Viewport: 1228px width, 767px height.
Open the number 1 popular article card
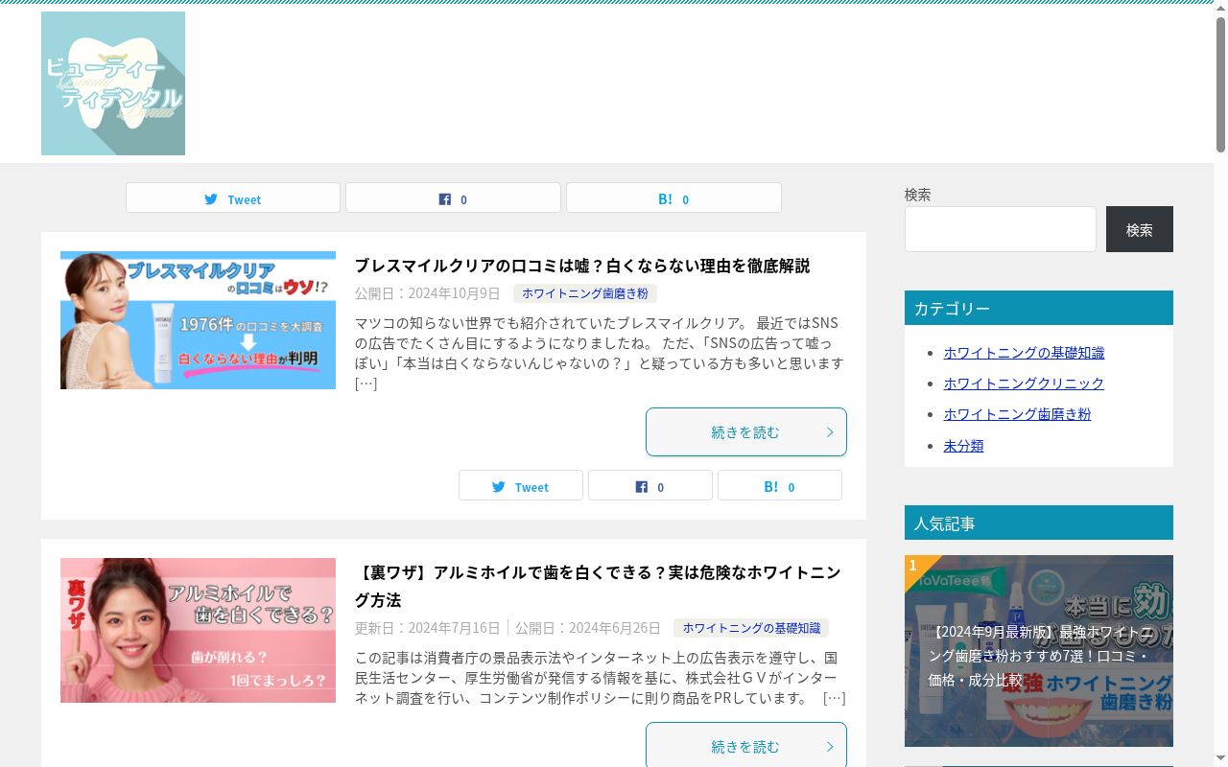click(1039, 651)
